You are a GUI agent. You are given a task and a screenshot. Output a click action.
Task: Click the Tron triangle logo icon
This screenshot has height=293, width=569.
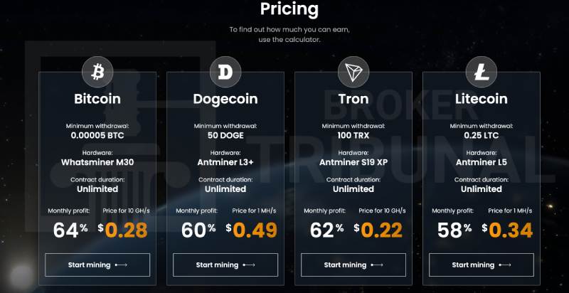(353, 72)
